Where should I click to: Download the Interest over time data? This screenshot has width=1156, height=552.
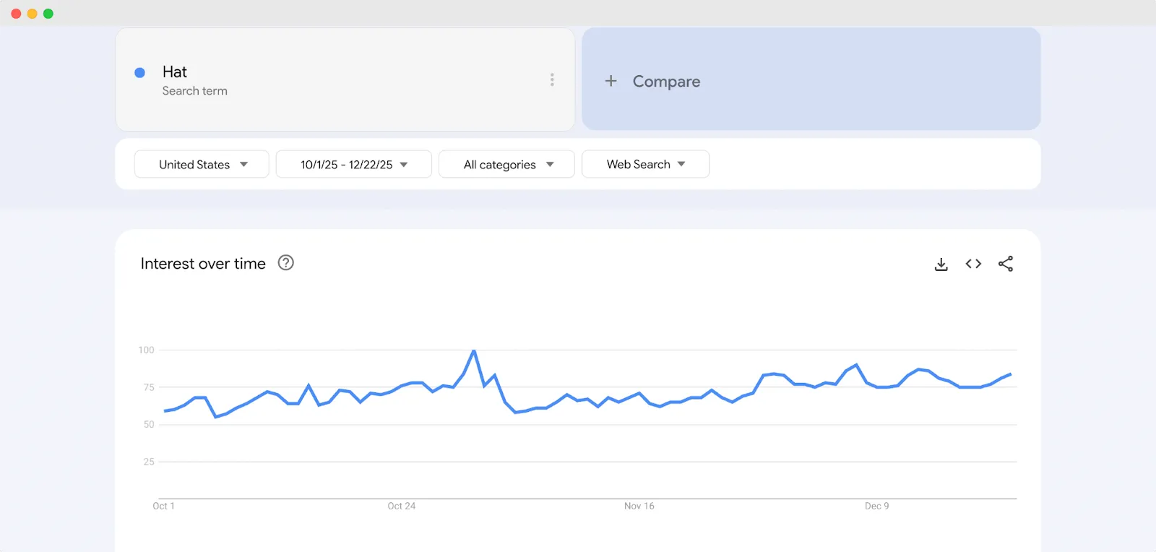pos(941,264)
